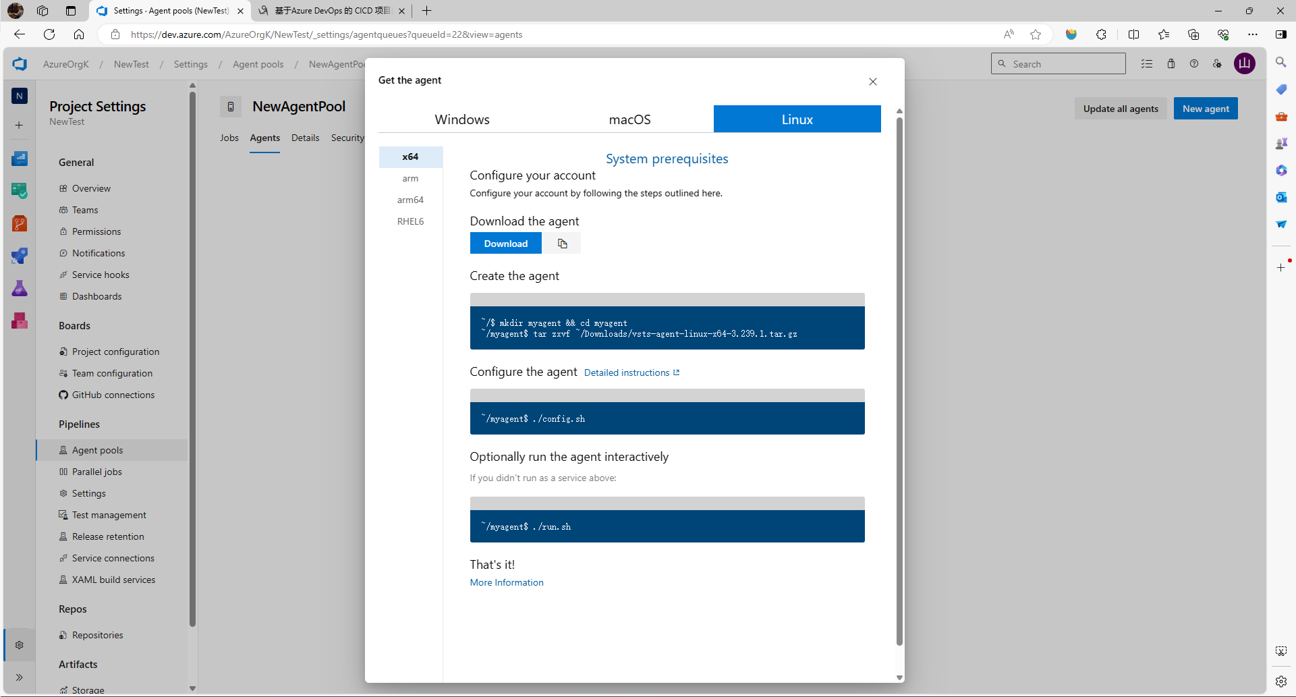Open a new browser tab
Viewport: 1296px width, 697px height.
426,11
